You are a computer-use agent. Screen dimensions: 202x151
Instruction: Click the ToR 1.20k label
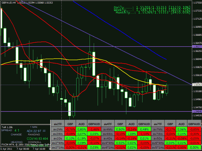pos(7,127)
